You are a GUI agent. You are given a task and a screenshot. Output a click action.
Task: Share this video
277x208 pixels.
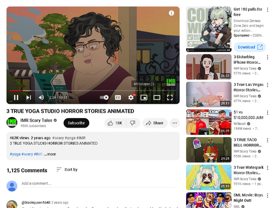point(155,123)
